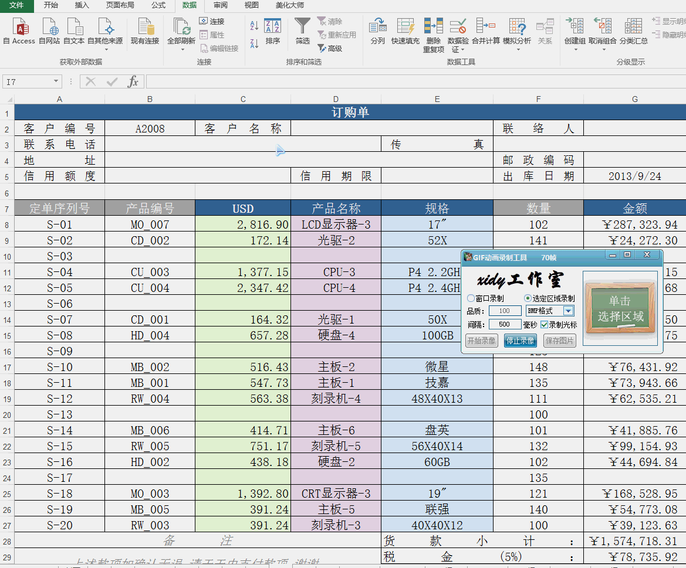Open the File (文件) tab
The width and height of the screenshot is (686, 568).
pos(16,5)
